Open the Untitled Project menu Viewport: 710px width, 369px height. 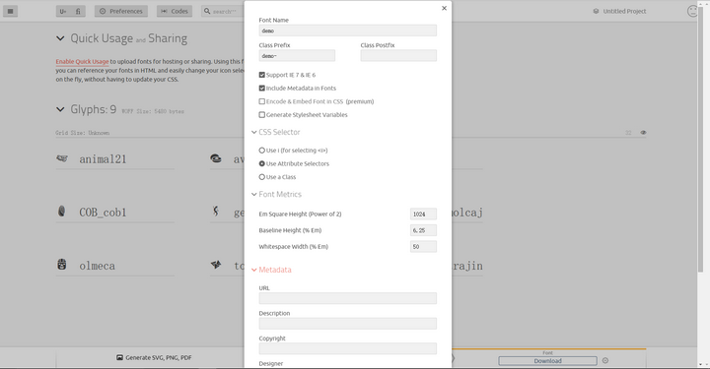(x=619, y=11)
